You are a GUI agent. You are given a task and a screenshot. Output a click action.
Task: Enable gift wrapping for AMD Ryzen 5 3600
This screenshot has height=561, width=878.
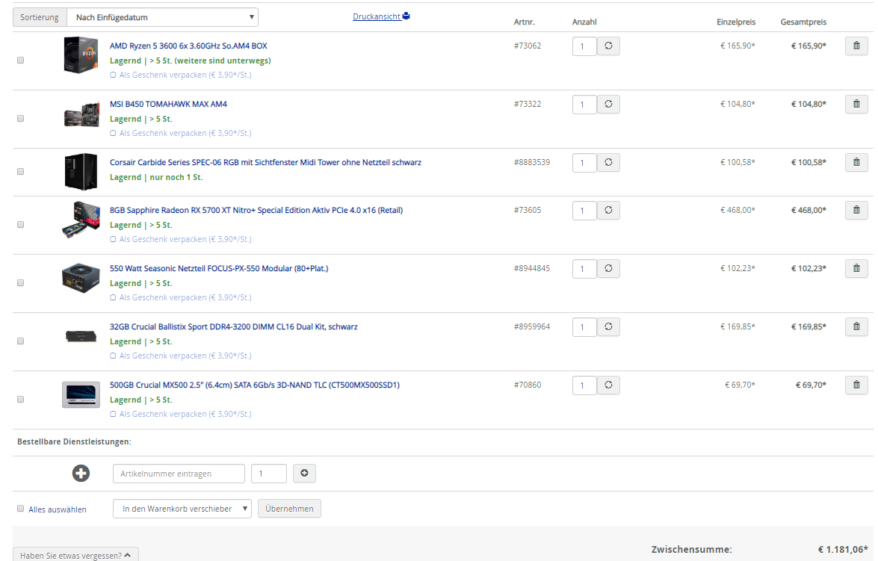coord(113,75)
